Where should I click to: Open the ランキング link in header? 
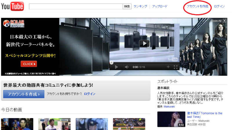click(140, 6)
